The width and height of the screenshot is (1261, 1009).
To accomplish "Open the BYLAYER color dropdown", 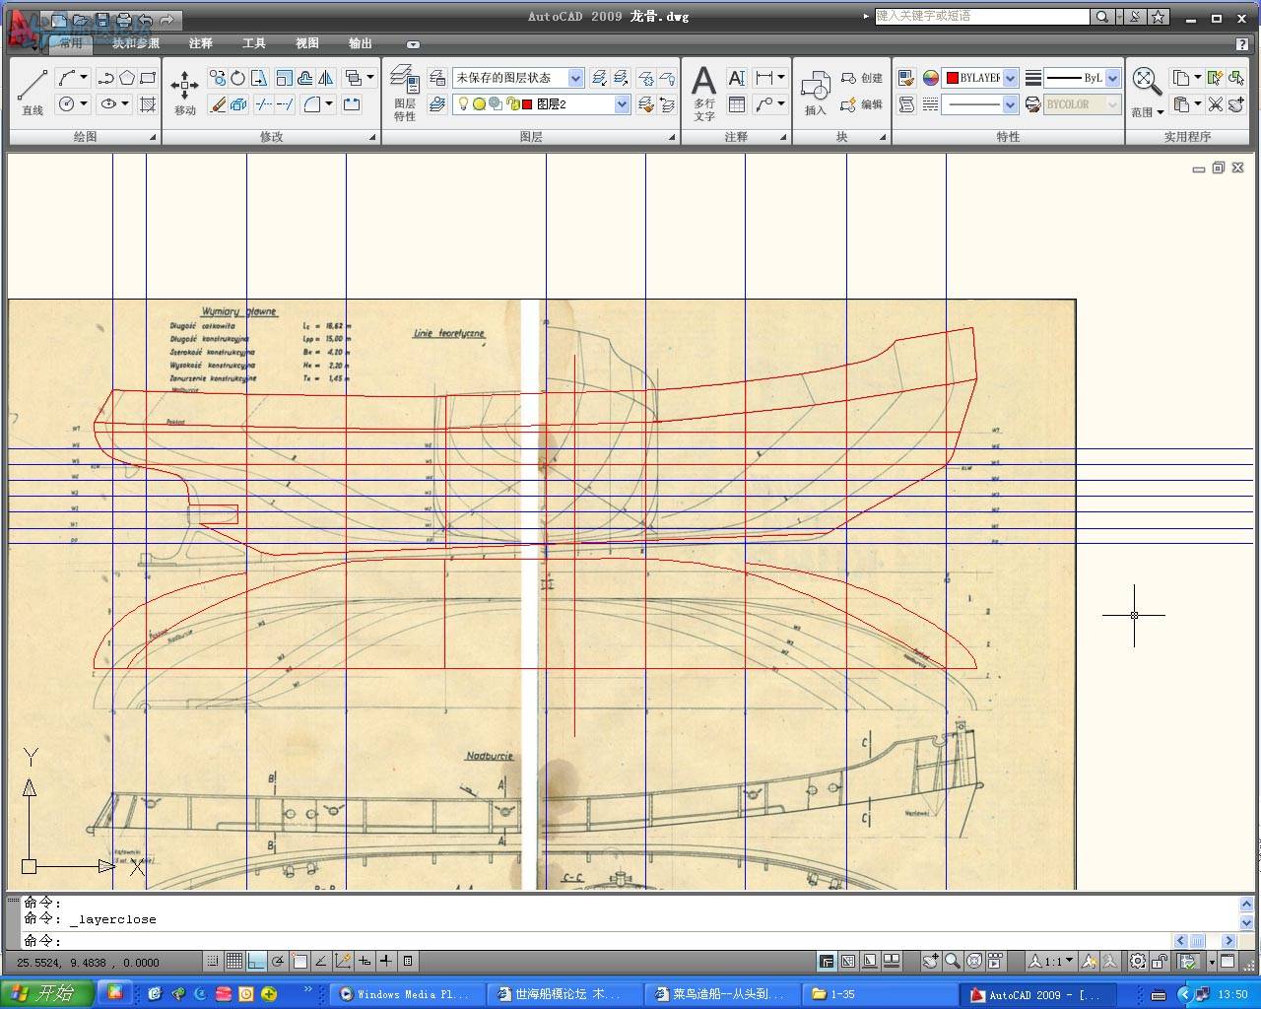I will pos(1010,78).
